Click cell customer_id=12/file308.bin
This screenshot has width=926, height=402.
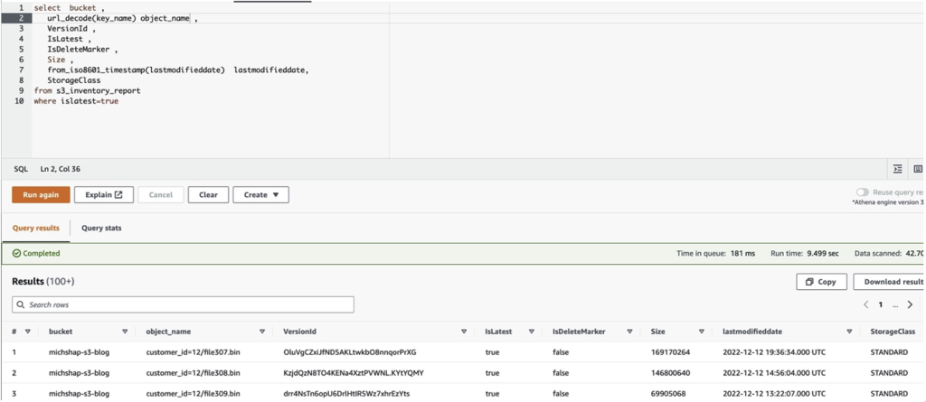[x=194, y=373]
